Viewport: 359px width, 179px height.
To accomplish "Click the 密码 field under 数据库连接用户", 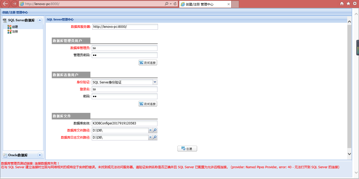I will pos(125,96).
